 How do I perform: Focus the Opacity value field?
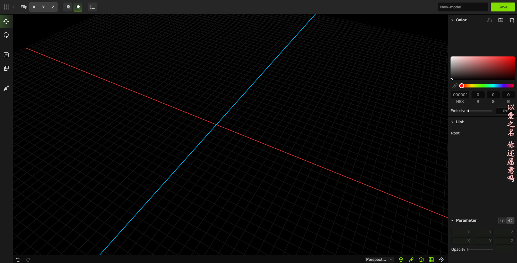tap(505, 250)
